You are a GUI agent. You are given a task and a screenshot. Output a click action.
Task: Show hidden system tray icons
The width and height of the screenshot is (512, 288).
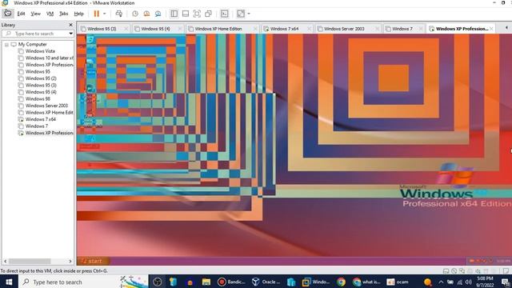point(441,282)
